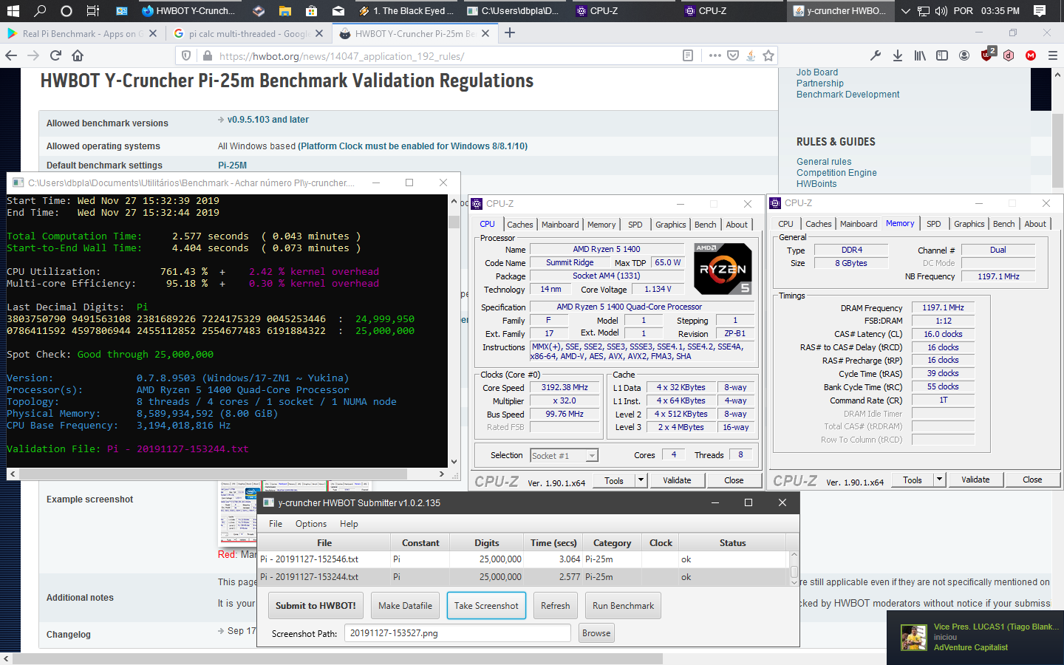Open Firefox developer wrench tools
1064x665 pixels.
coord(876,55)
